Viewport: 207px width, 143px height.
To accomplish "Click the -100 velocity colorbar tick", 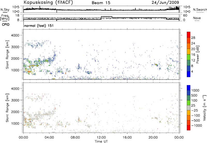I will 196,115.
